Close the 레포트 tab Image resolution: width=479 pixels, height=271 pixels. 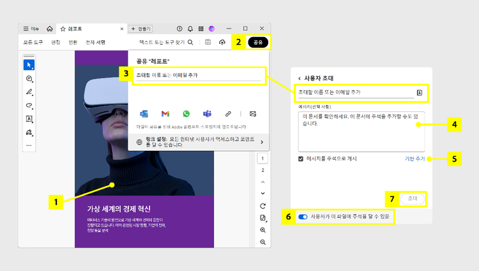coord(122,29)
